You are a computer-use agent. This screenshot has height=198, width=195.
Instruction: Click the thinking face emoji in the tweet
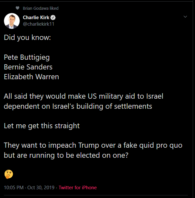pos(8,174)
